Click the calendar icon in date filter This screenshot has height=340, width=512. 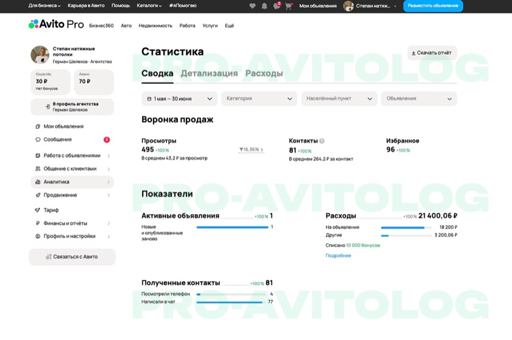point(149,99)
